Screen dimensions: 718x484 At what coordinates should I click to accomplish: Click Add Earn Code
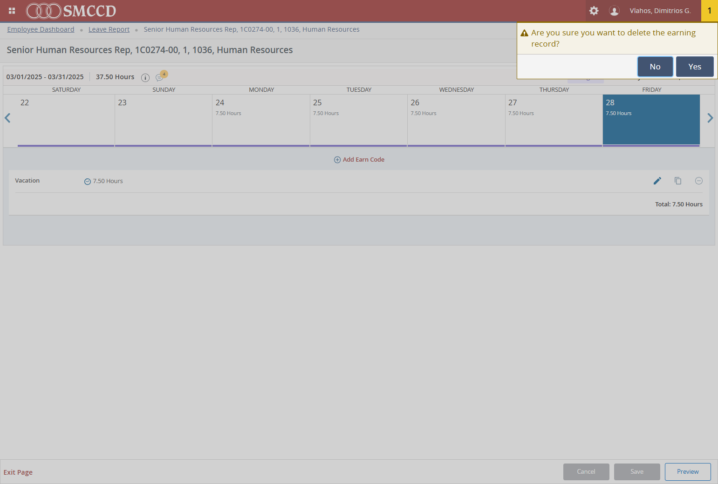point(359,160)
